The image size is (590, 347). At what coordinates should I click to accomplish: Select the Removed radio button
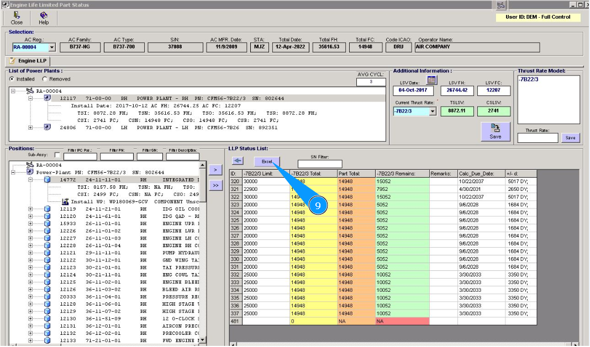45,79
